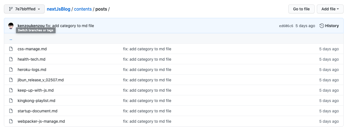The image size is (347, 135).
Task: Expand the Add file dropdown
Action: point(330,9)
